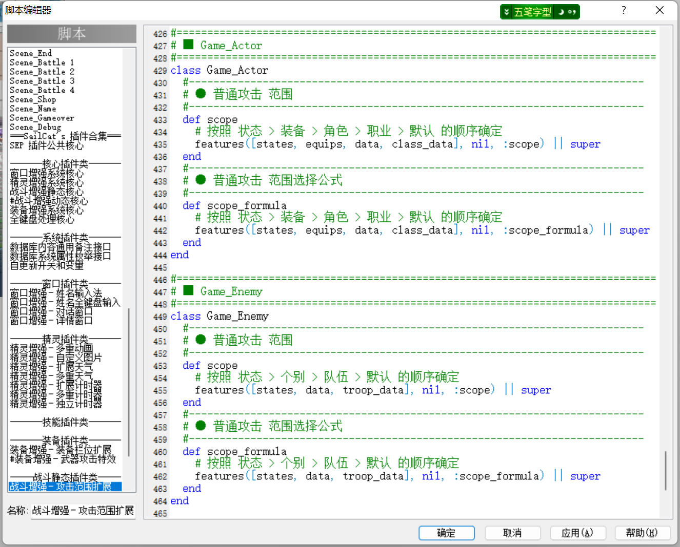This screenshot has width=680, height=547.
Task: Click the 确定 button
Action: pos(446,533)
